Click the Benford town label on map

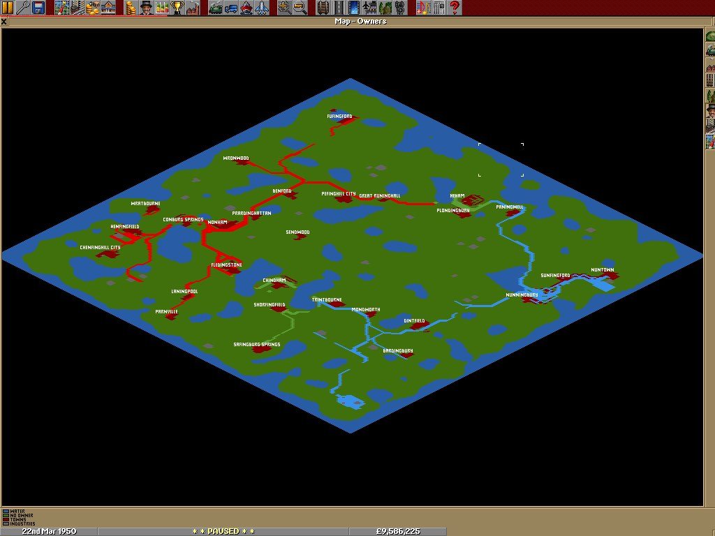(x=282, y=191)
